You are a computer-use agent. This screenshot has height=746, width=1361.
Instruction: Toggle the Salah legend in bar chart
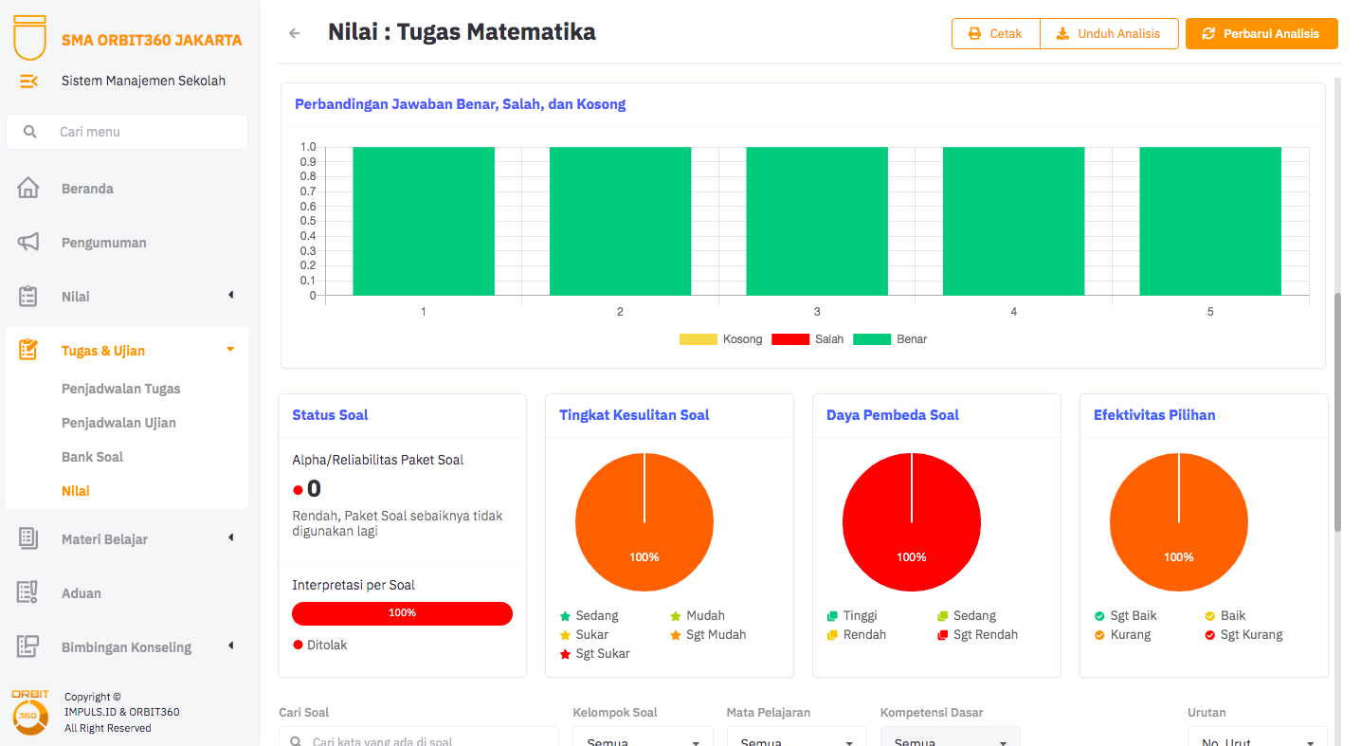point(808,339)
